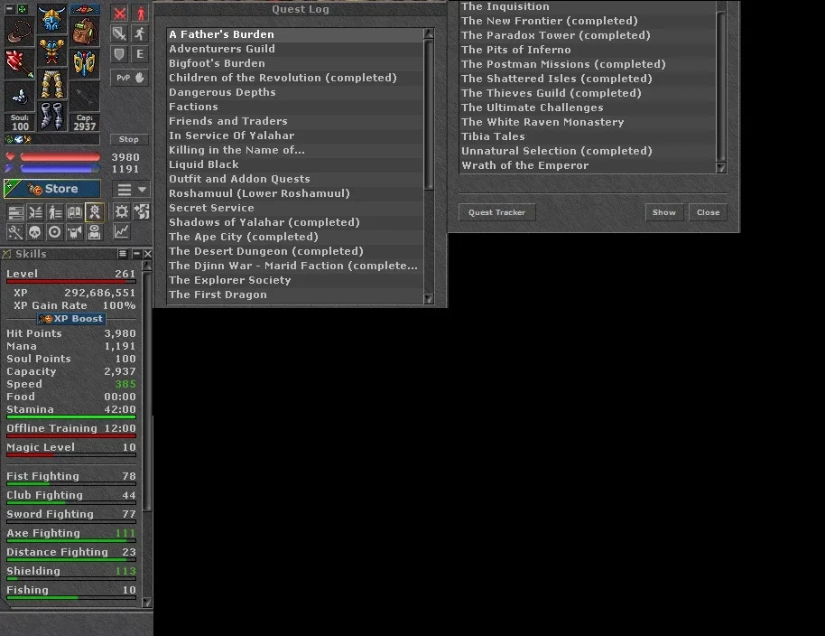
Task: Select the horned helmet equipment slot
Action: [x=52, y=20]
